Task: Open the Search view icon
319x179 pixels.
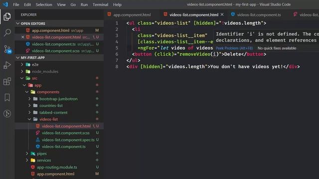Action: coord(7,32)
